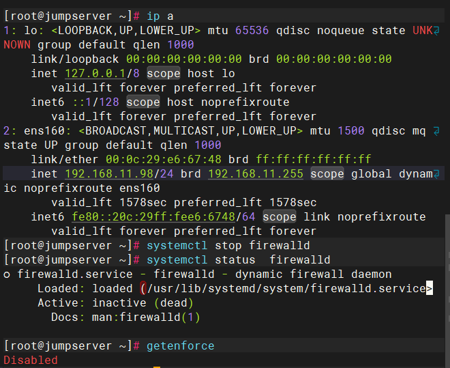Viewport: 450px width, 368px height.
Task: Click the /usr/lib/systemd/system/firewalld.service path
Action: pyautogui.click(x=286, y=289)
